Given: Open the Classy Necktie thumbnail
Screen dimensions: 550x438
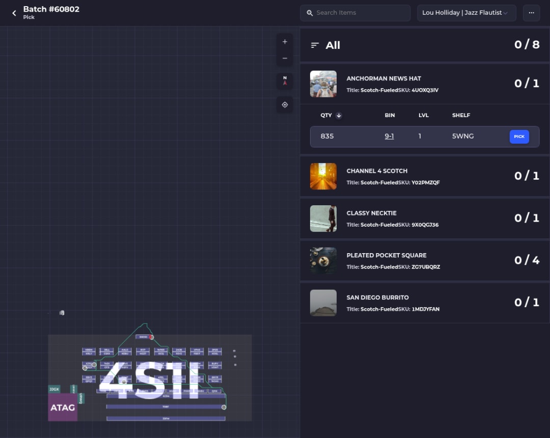Looking at the screenshot, I should (x=323, y=218).
